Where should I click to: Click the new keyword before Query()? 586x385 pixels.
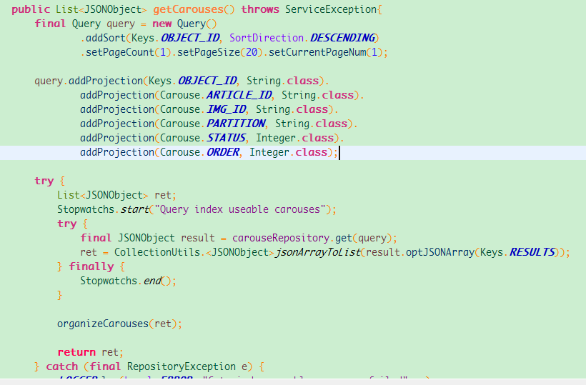coord(162,24)
